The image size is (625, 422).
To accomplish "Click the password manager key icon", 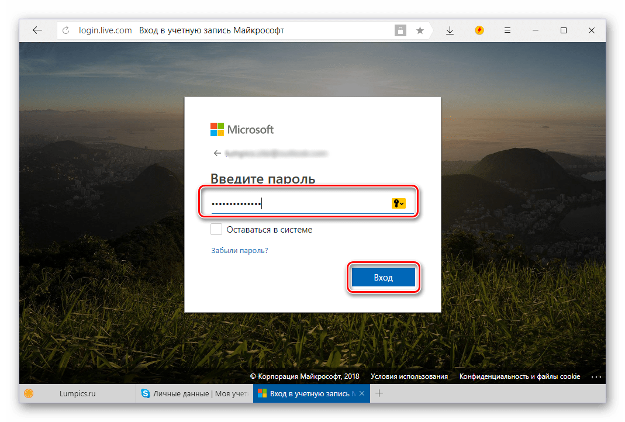I will (x=398, y=203).
